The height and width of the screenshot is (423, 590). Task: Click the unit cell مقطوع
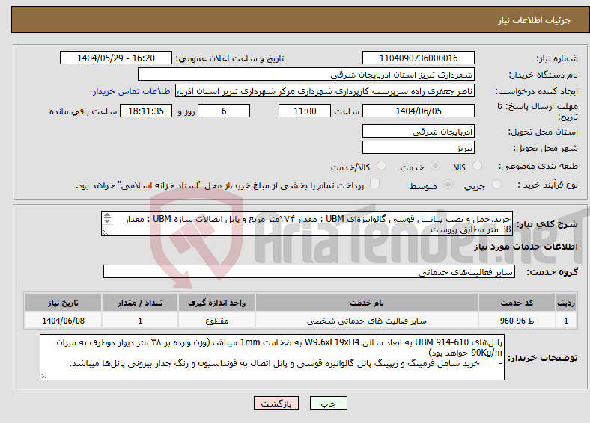tap(216, 321)
